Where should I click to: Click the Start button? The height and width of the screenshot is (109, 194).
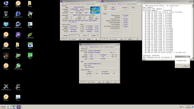click(x=3, y=107)
